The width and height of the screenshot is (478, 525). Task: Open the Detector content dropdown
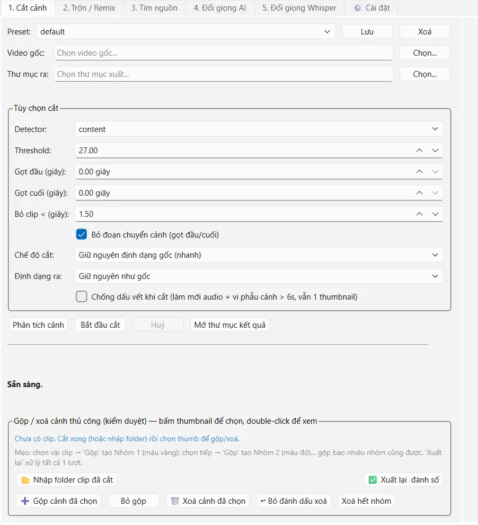259,129
